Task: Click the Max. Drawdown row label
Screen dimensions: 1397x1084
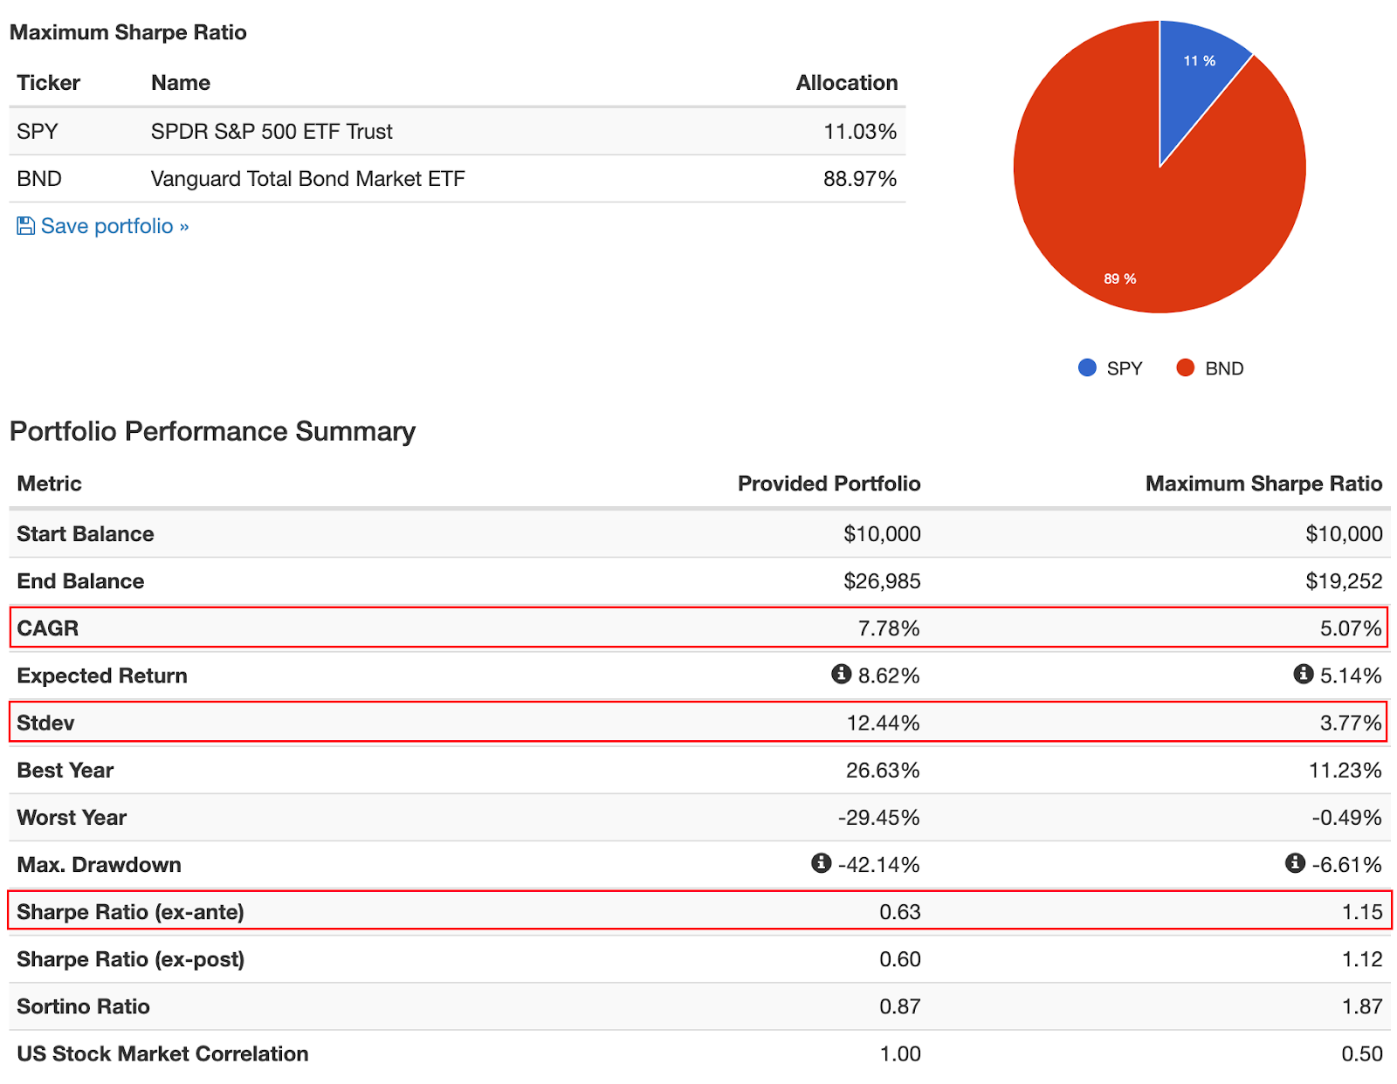Action: (x=100, y=865)
